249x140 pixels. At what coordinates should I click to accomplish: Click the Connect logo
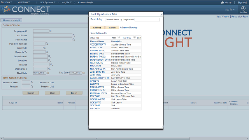coord(26,9)
